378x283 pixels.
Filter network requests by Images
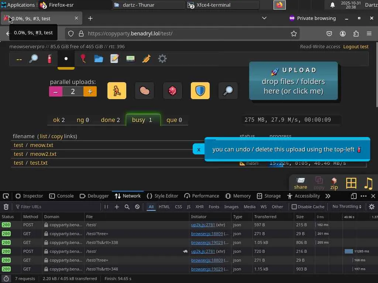pyautogui.click(x=231, y=207)
